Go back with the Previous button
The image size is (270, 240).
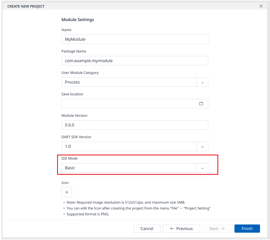[181, 228]
